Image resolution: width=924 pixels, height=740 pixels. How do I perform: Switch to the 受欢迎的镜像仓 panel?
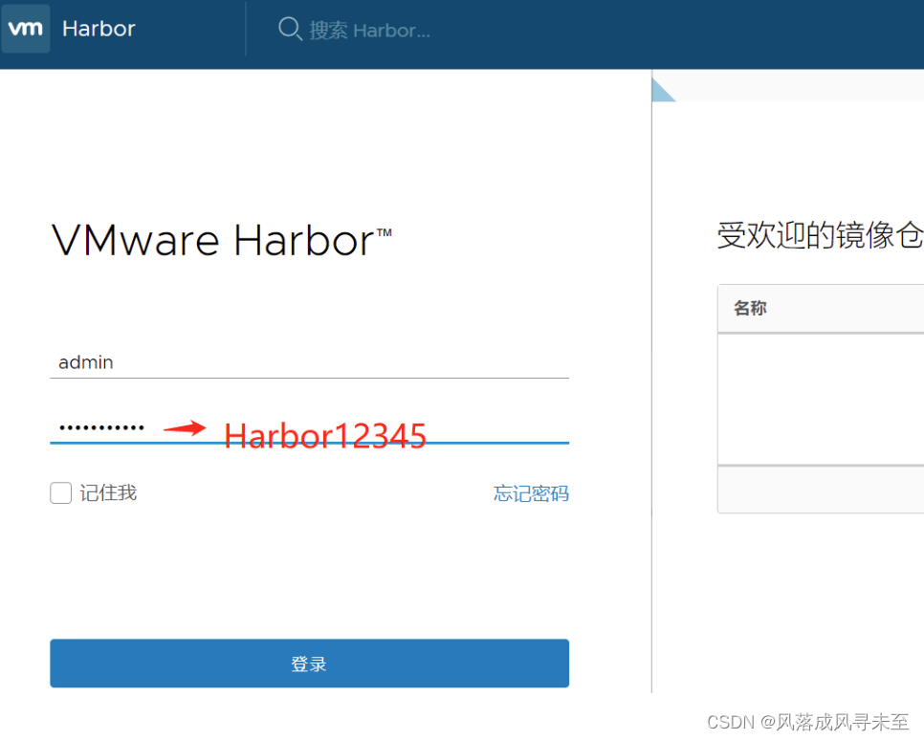point(820,235)
